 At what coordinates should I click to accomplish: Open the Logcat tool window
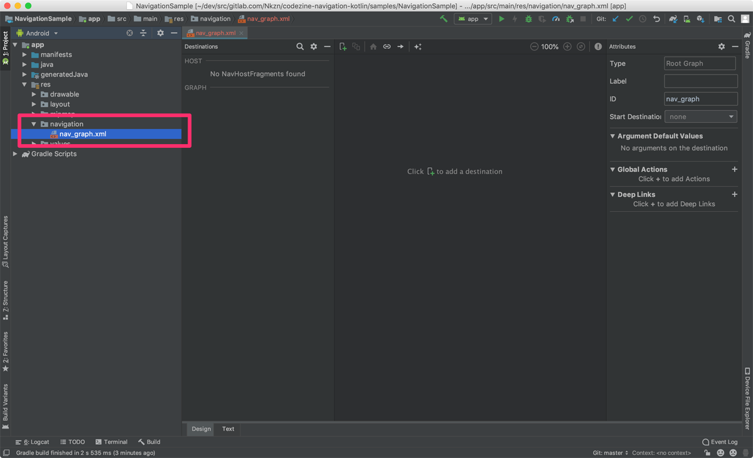(x=33, y=442)
